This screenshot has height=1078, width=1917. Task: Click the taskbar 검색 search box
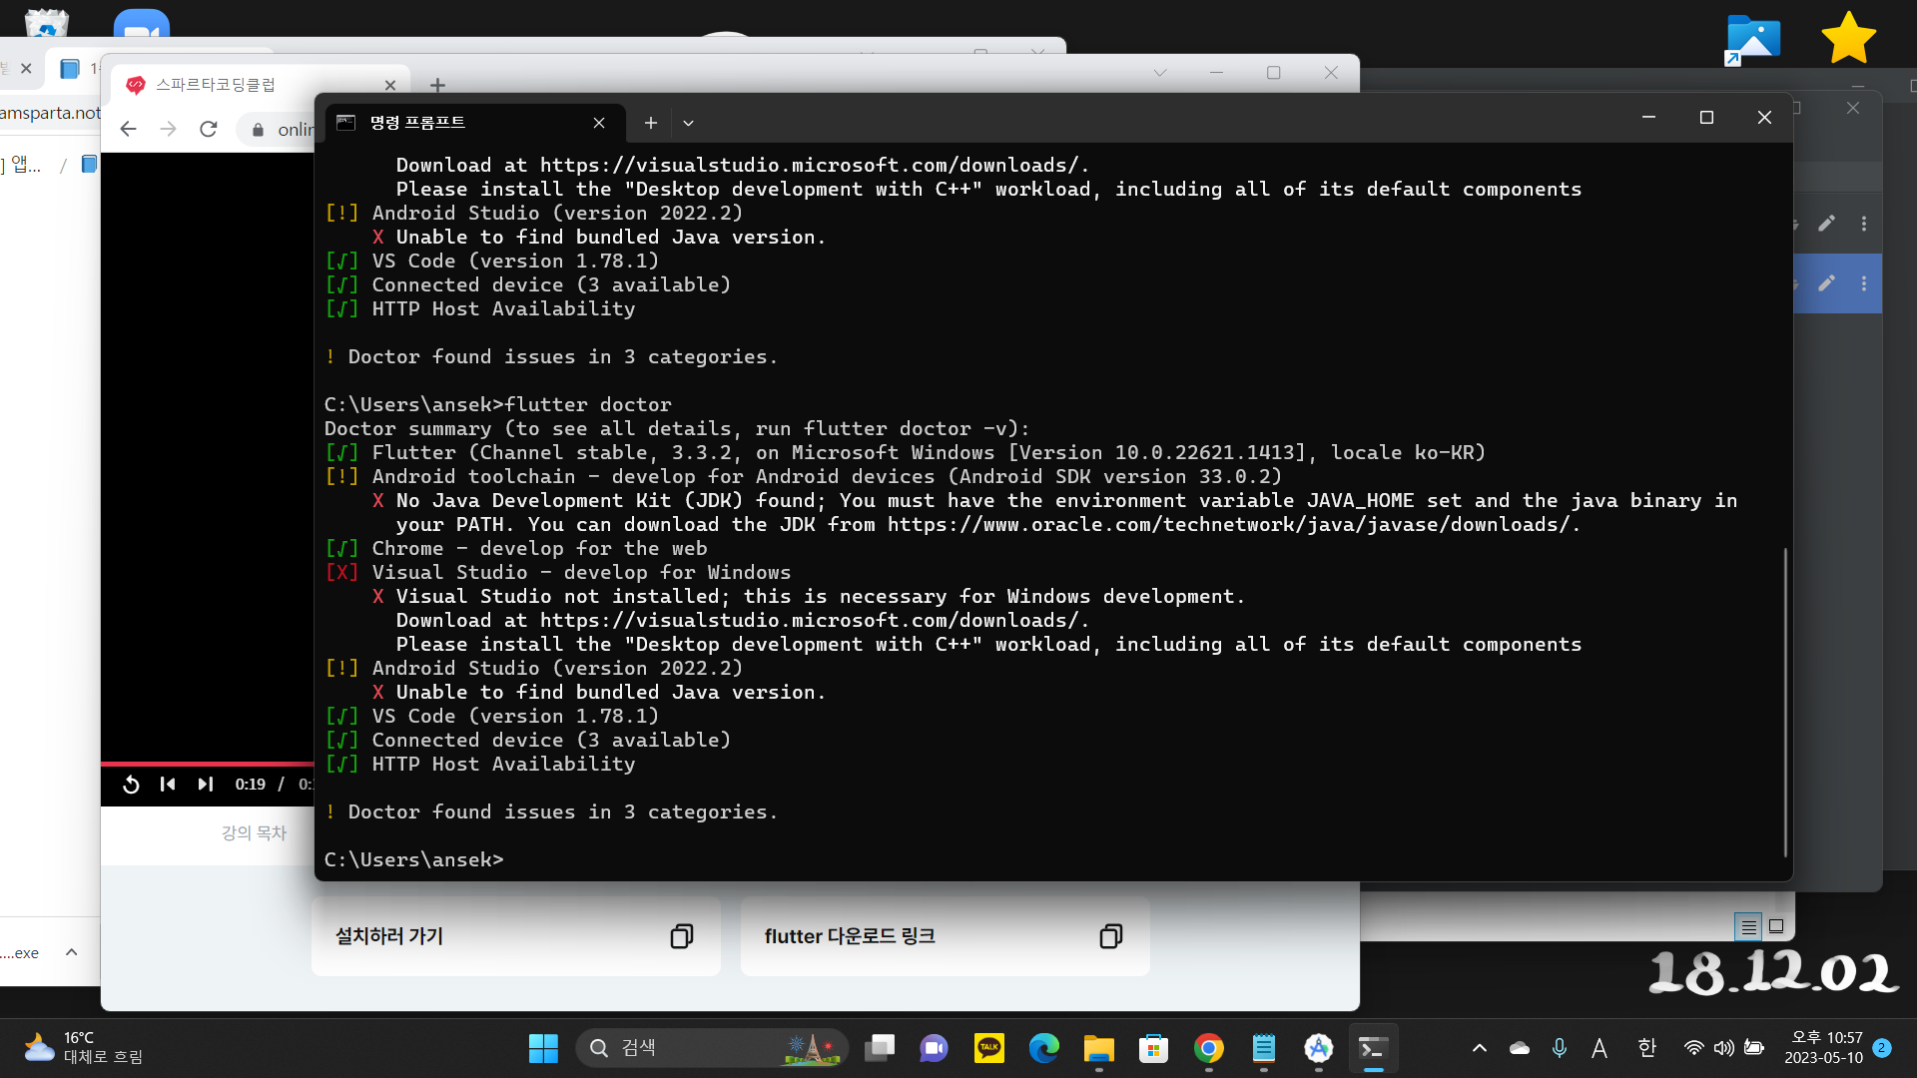click(x=712, y=1048)
